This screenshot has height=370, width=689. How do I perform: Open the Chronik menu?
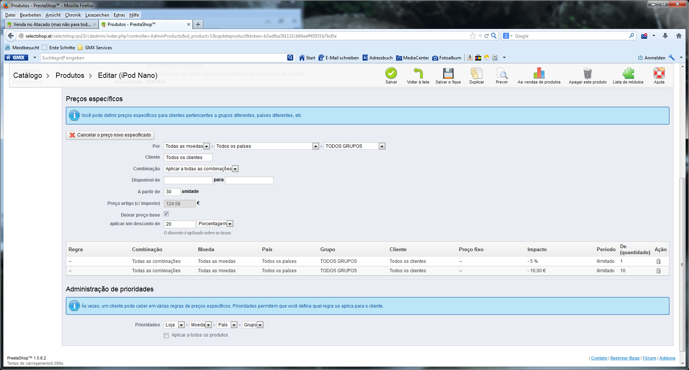pyautogui.click(x=73, y=15)
